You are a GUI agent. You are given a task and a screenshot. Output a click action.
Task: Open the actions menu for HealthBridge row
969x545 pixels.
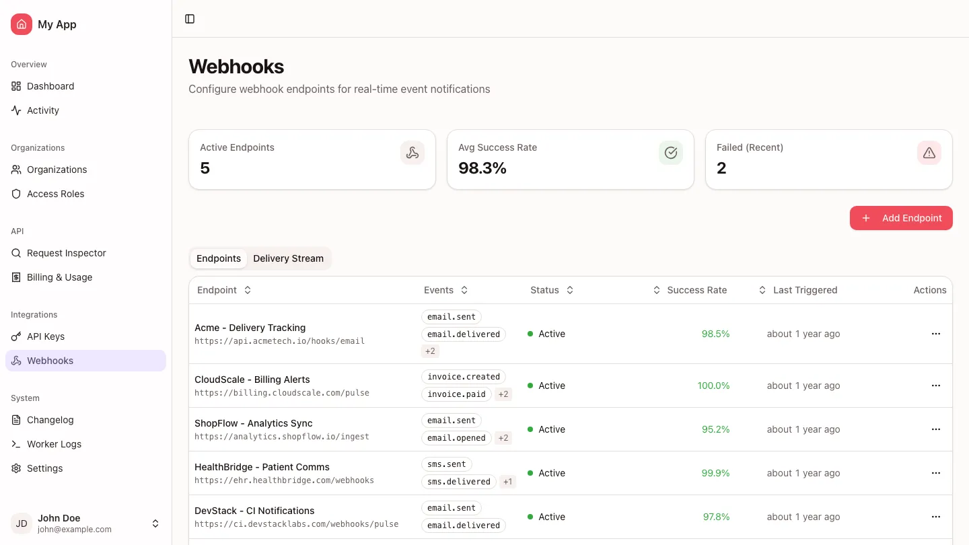point(936,473)
